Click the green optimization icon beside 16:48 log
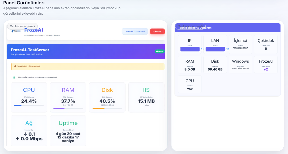Screen dimensions: 288x154 [x=14, y=77]
